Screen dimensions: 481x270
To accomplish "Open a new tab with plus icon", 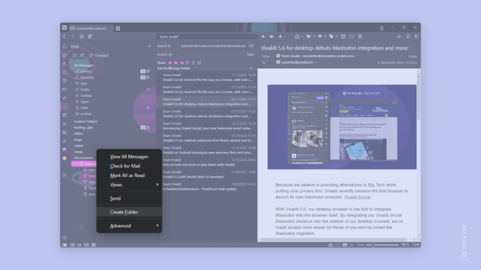I will (x=118, y=28).
